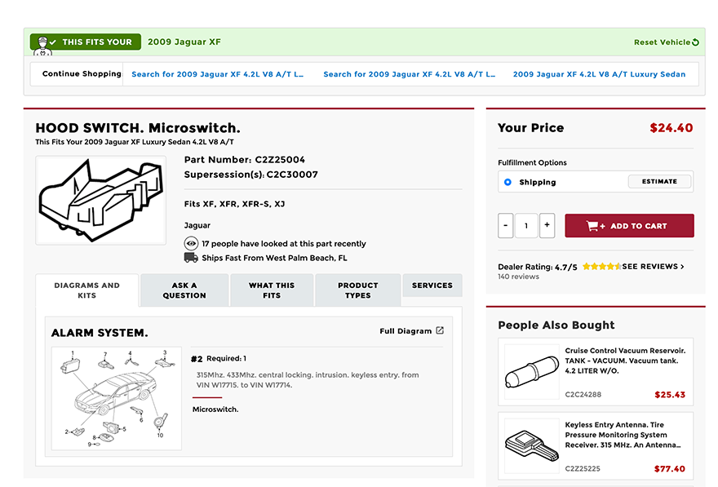Open the Full Diagram external-link icon

(439, 330)
